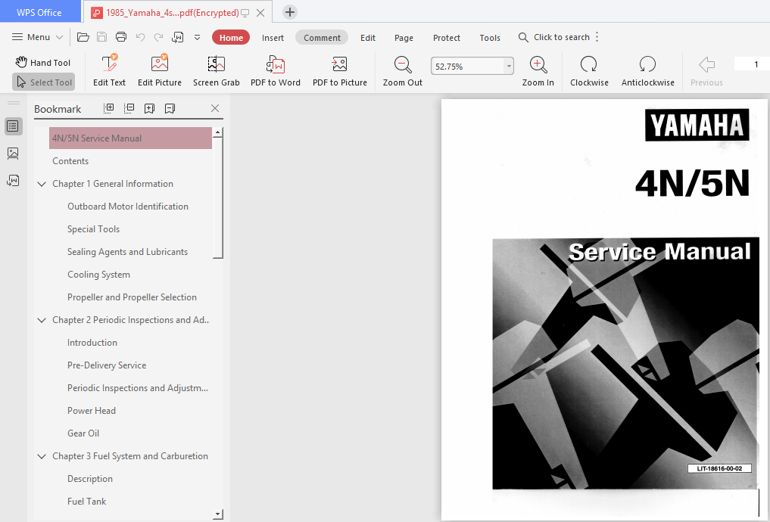Rotate page Clockwise
This screenshot has height=522, width=770.
(589, 70)
